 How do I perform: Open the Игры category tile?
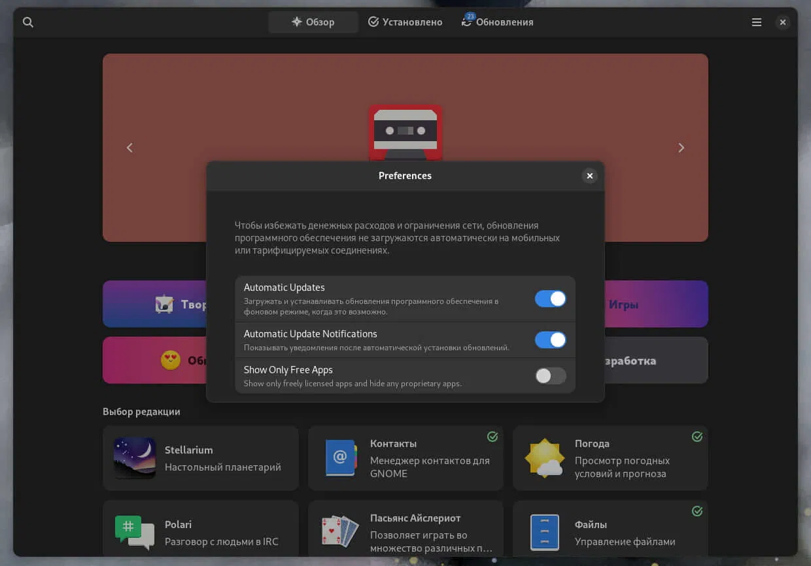coord(656,304)
